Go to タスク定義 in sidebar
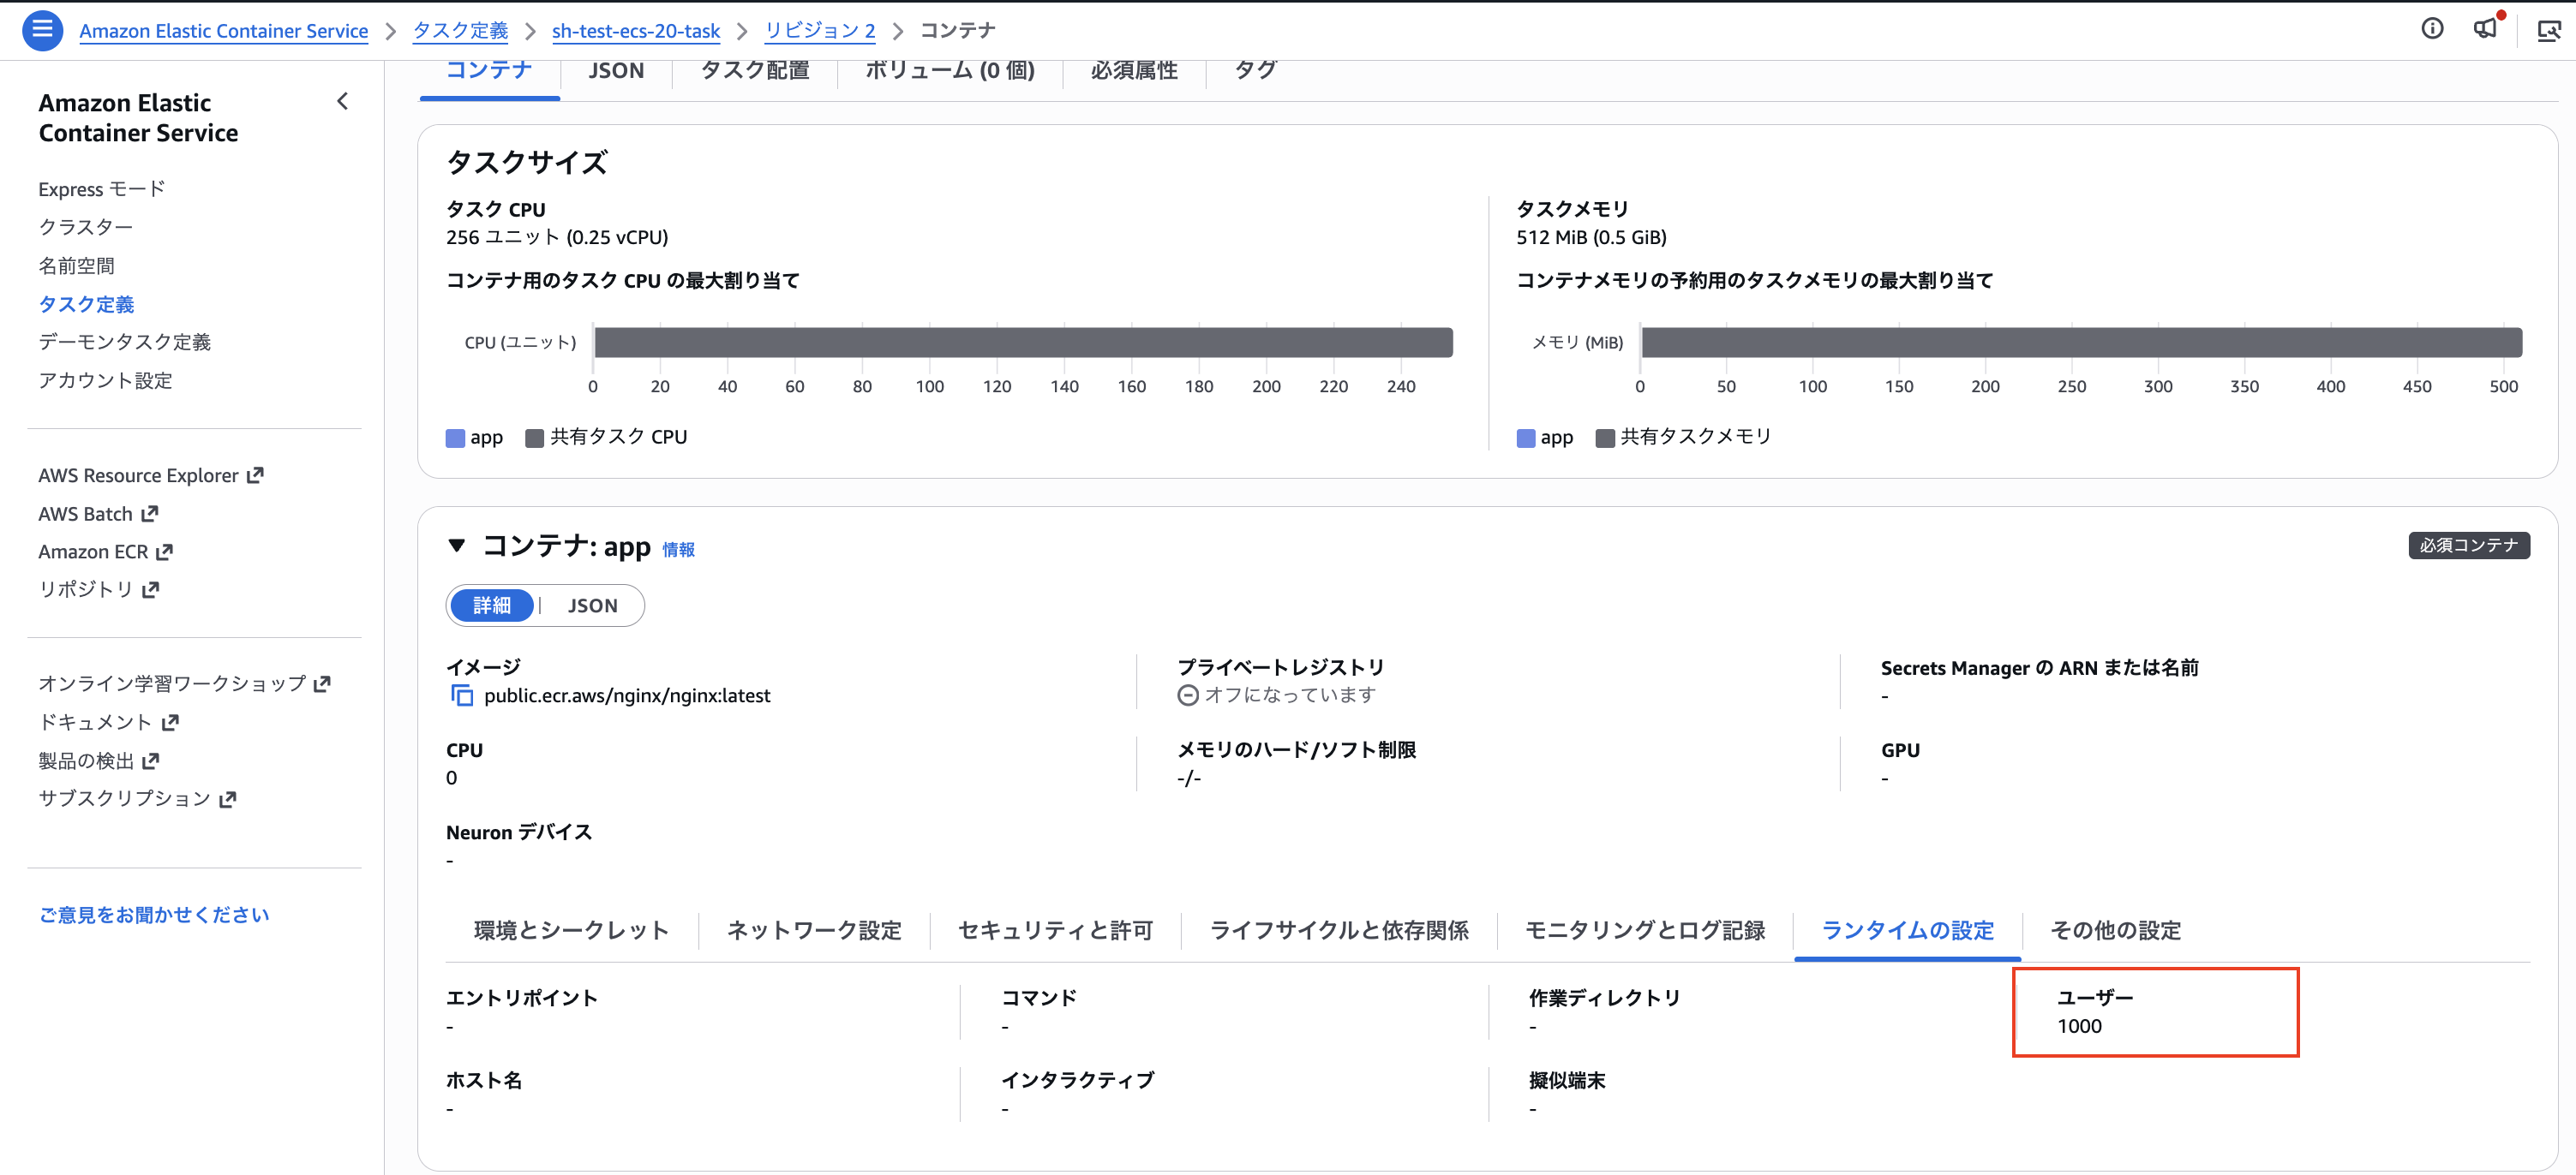This screenshot has width=2576, height=1175. (86, 304)
